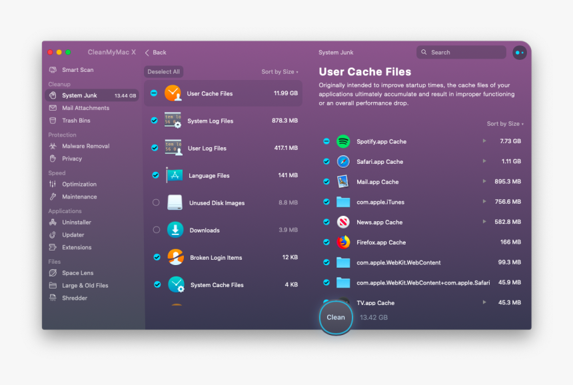Click the Smart Scan monitor icon
The height and width of the screenshot is (385, 573).
point(53,70)
